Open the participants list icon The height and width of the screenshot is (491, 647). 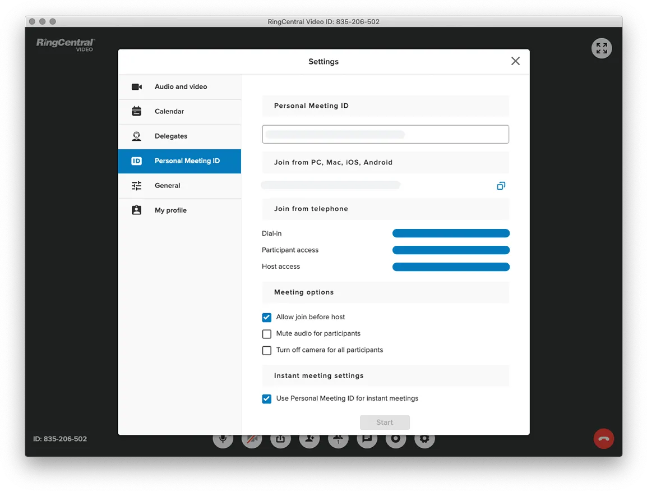click(338, 439)
